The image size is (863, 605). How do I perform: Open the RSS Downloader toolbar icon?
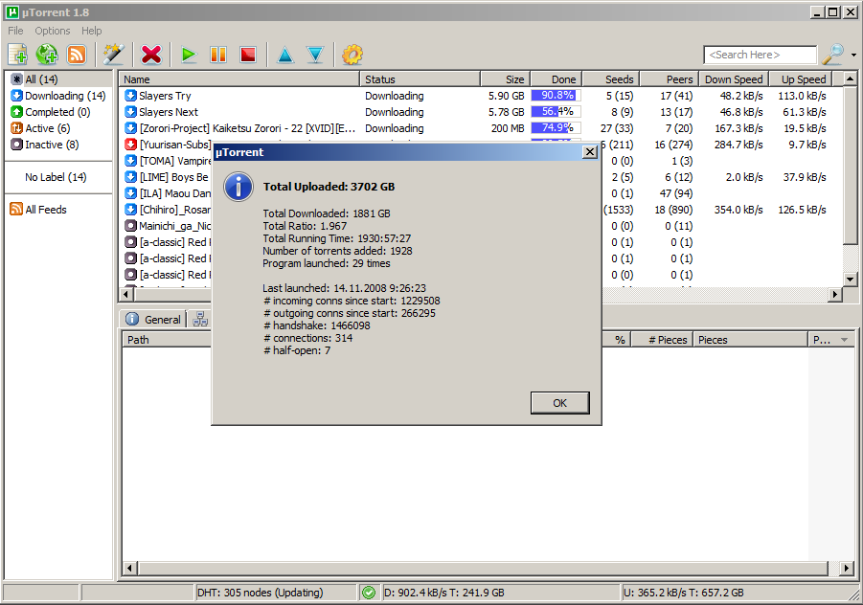77,55
